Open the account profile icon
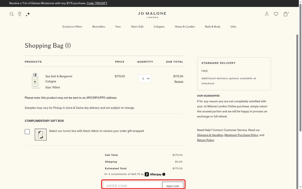This screenshot has height=189, width=302. pos(267,14)
